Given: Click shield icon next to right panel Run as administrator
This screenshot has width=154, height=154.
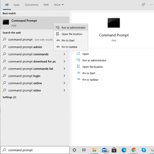Looking at the screenshot, I should pyautogui.click(x=78, y=60).
